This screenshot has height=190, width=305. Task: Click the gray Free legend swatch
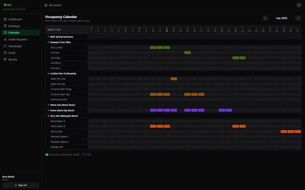[84, 155]
